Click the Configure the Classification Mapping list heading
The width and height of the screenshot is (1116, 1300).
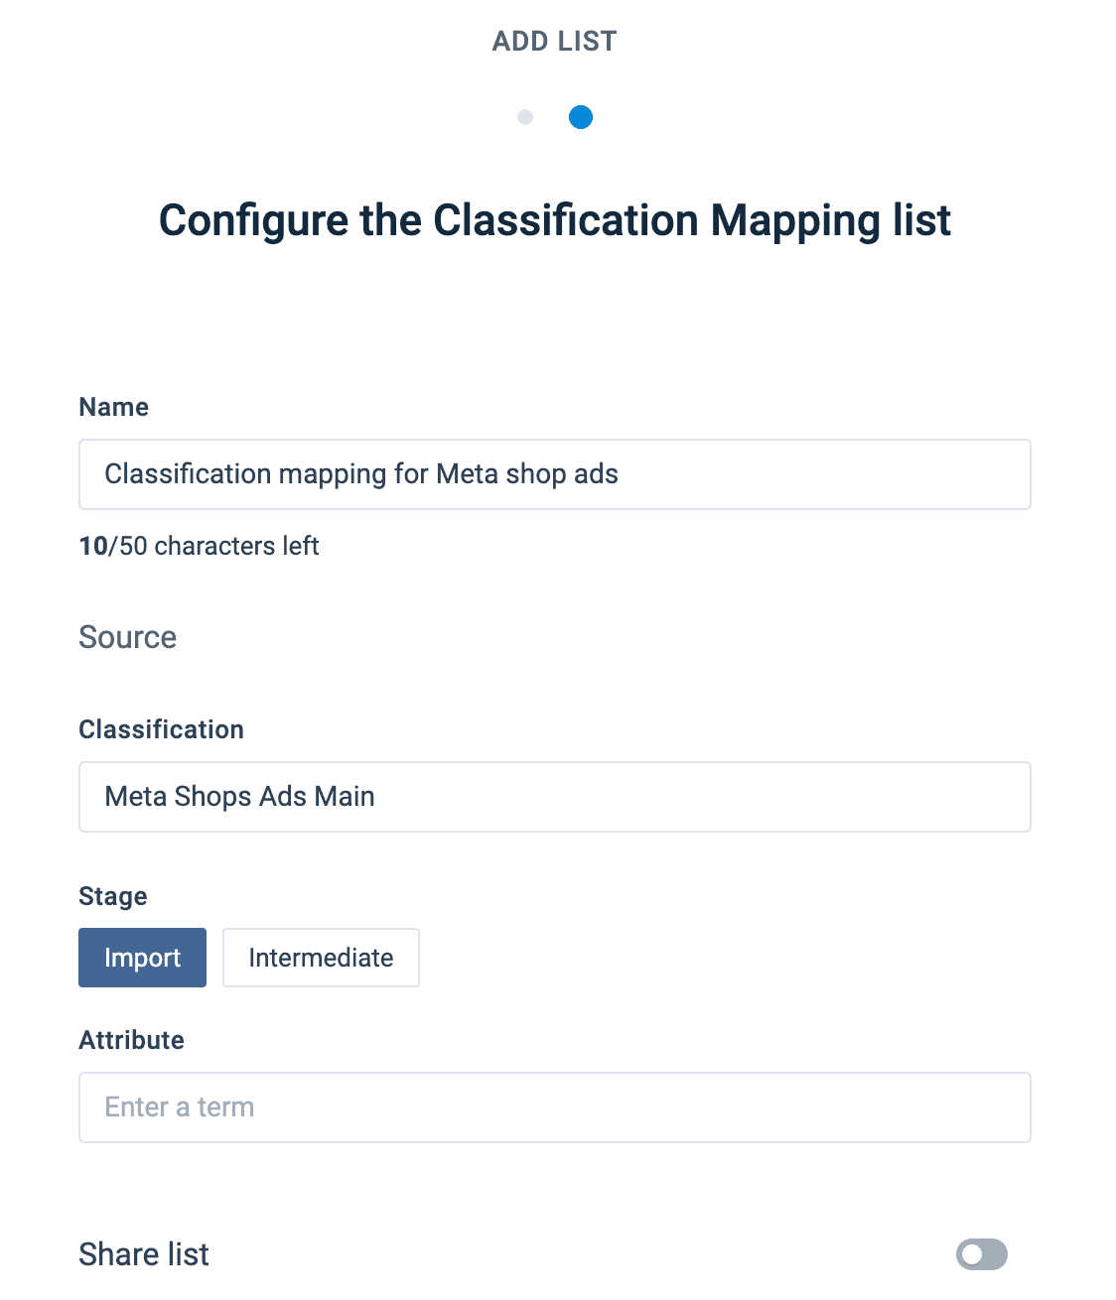(x=554, y=220)
